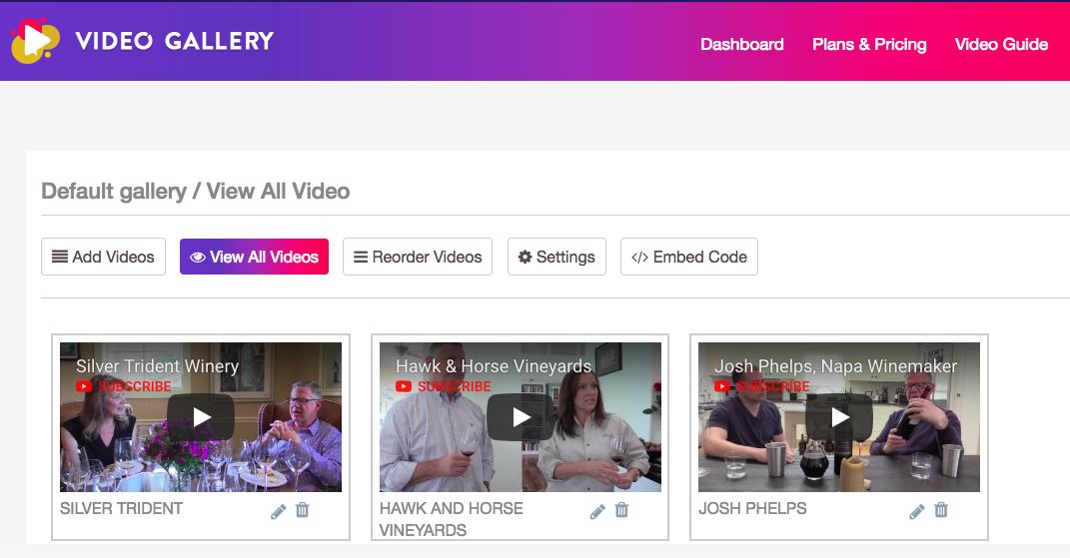
Task: Click the Hawk & Horse Vineyards video title
Action: click(494, 366)
